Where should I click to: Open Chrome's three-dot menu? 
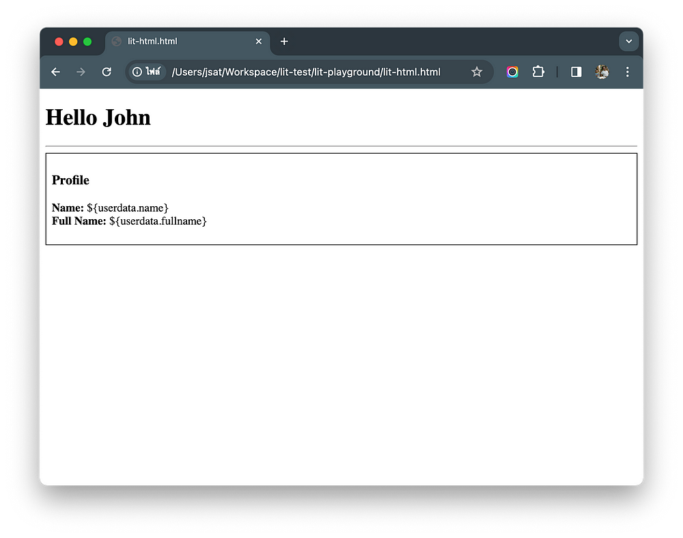[628, 72]
